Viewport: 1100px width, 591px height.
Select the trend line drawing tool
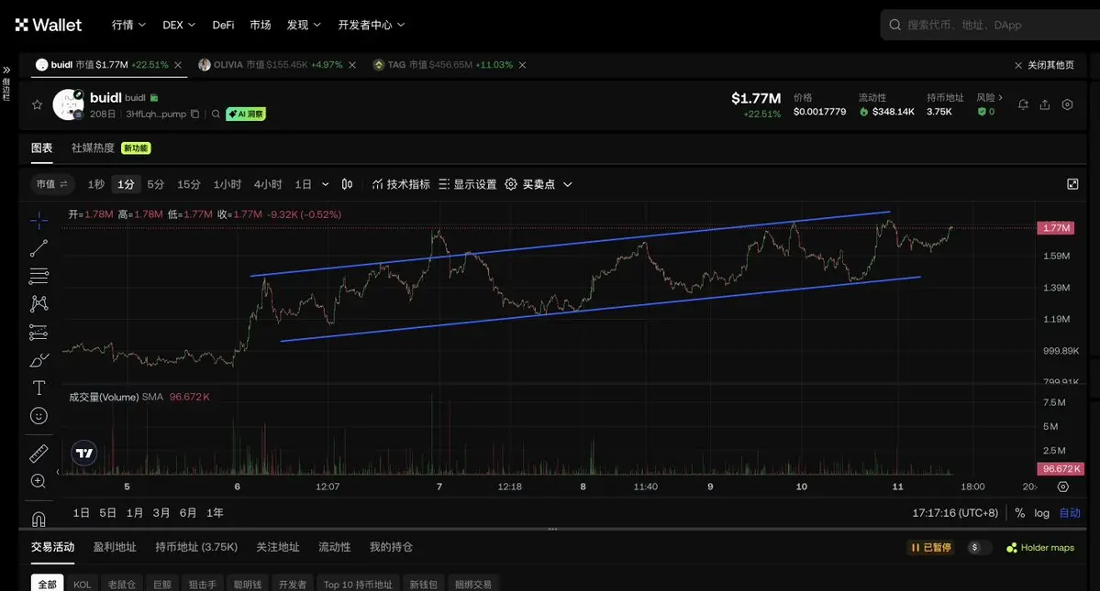pyautogui.click(x=39, y=248)
